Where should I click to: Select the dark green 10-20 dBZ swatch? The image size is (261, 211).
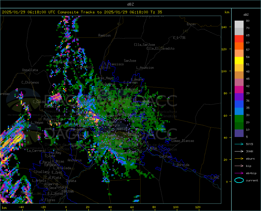239,126
